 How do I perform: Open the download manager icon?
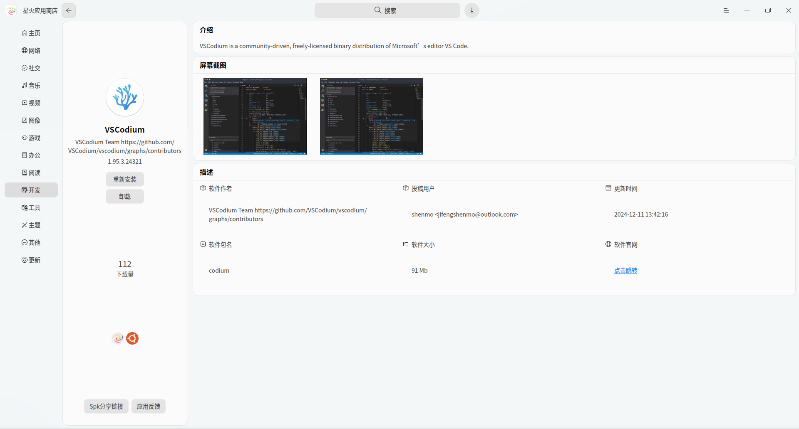click(x=472, y=10)
